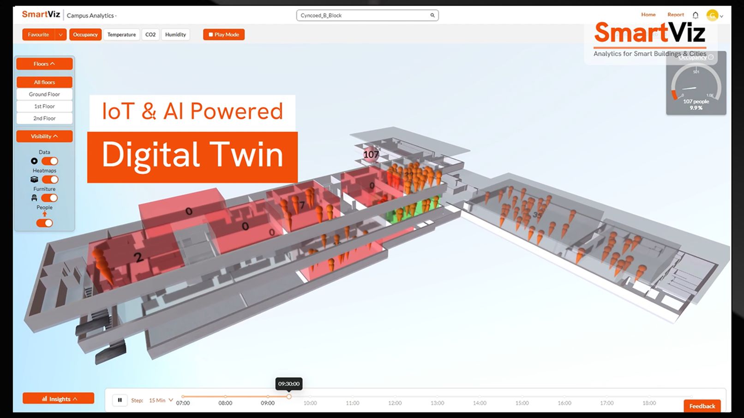The width and height of the screenshot is (744, 418).
Task: Switch to the CO2 metric tab
Action: (x=150, y=34)
